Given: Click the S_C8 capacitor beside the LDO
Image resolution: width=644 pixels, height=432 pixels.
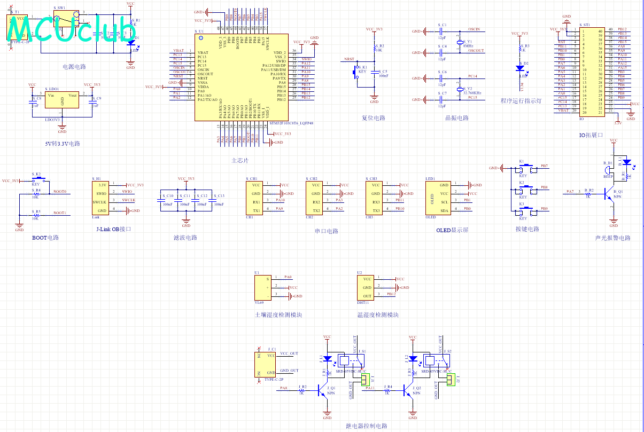Looking at the screenshot, I should click(x=33, y=102).
